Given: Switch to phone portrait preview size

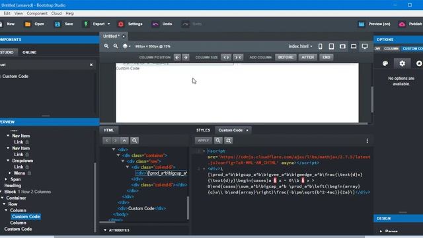Looking at the screenshot, I should (x=320, y=46).
